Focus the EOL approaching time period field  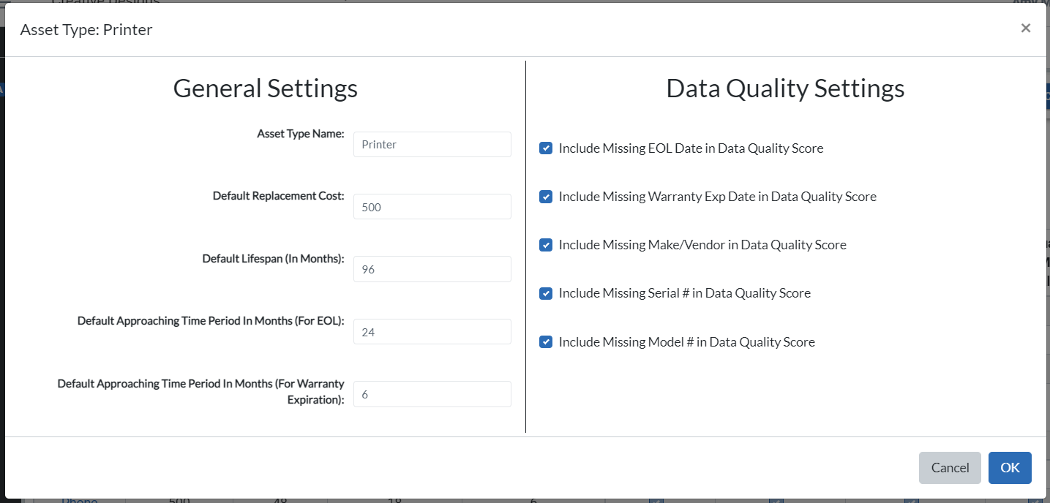(432, 331)
